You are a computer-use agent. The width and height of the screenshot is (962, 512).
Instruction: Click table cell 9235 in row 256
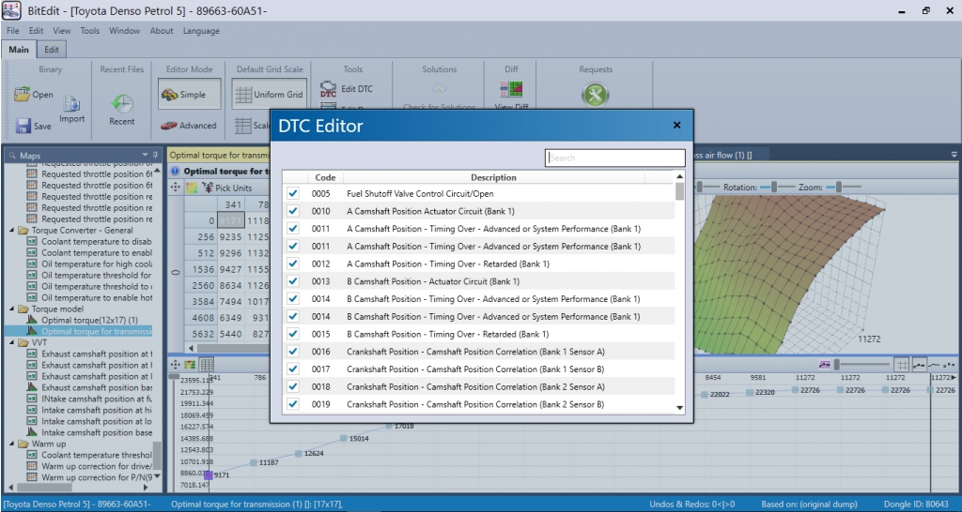(x=231, y=237)
